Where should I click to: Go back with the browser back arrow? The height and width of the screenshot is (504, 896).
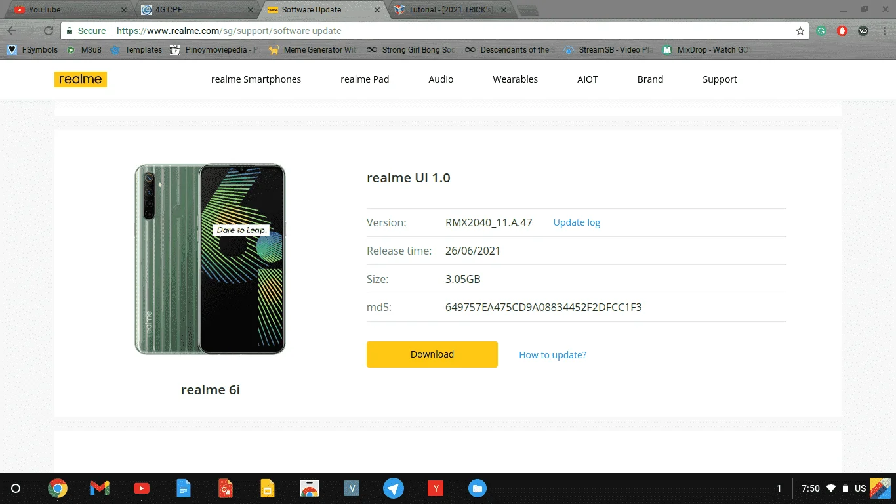click(x=12, y=31)
